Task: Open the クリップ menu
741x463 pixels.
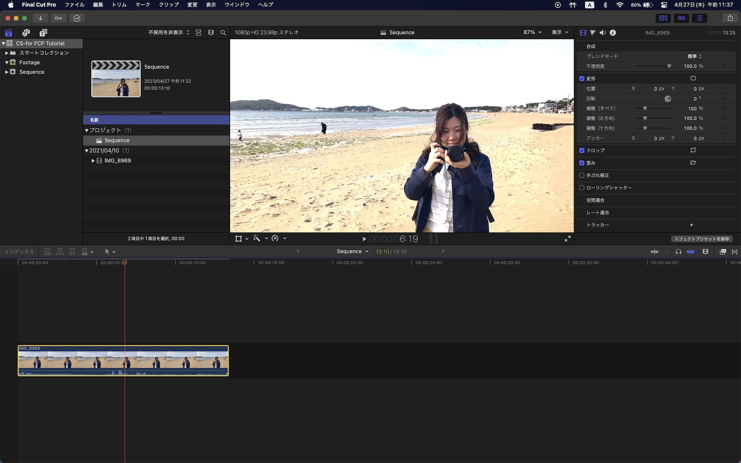Action: click(x=169, y=5)
